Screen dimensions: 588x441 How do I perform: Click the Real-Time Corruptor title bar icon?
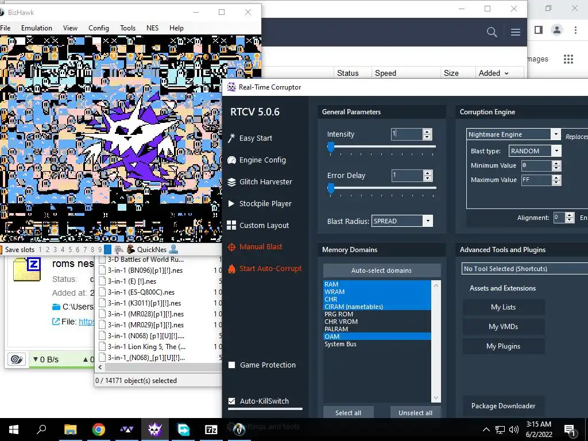pos(231,87)
